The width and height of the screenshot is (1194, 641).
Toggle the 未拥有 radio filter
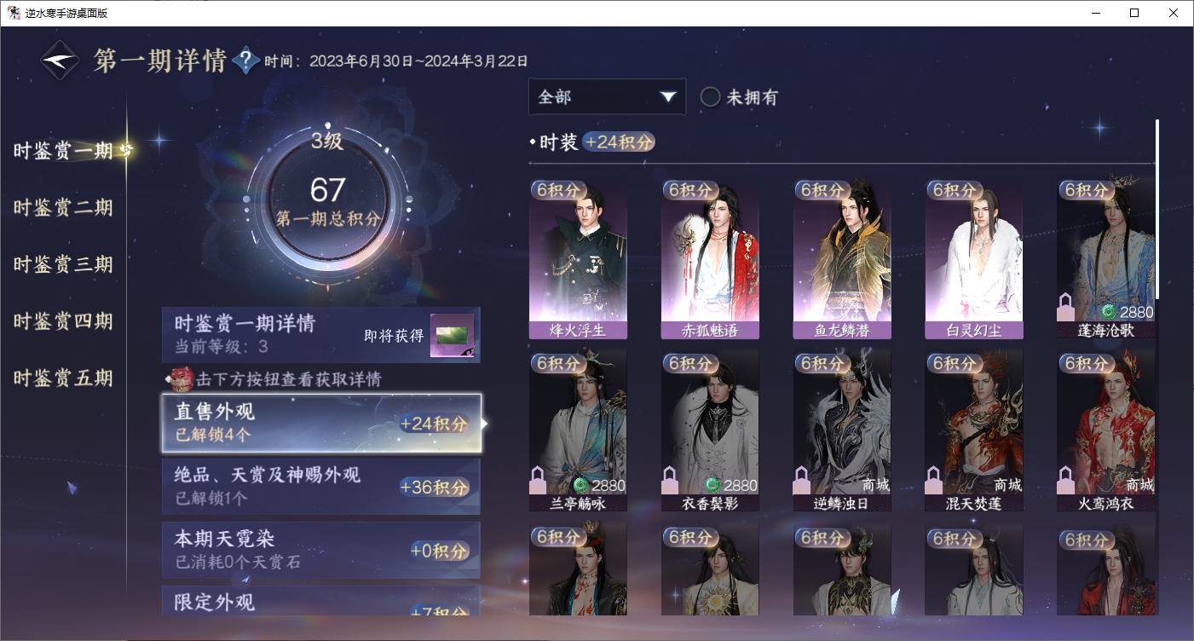pos(710,97)
